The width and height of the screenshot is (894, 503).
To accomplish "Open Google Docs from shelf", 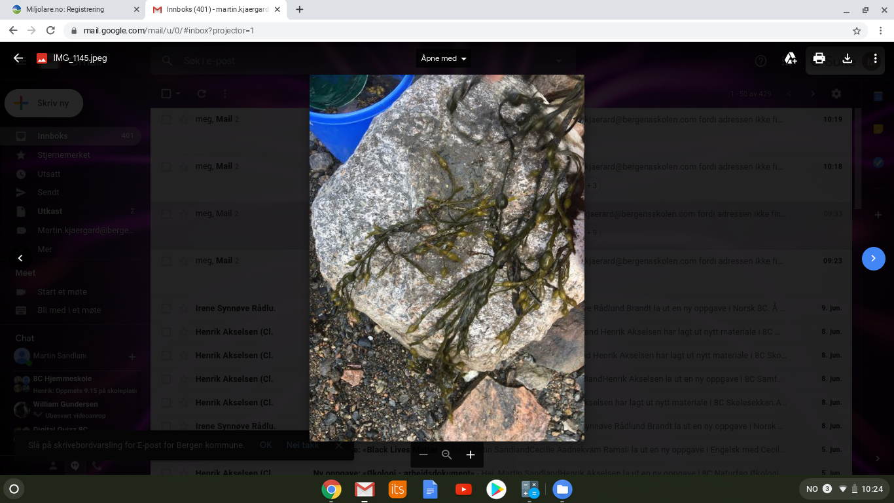I will (430, 489).
